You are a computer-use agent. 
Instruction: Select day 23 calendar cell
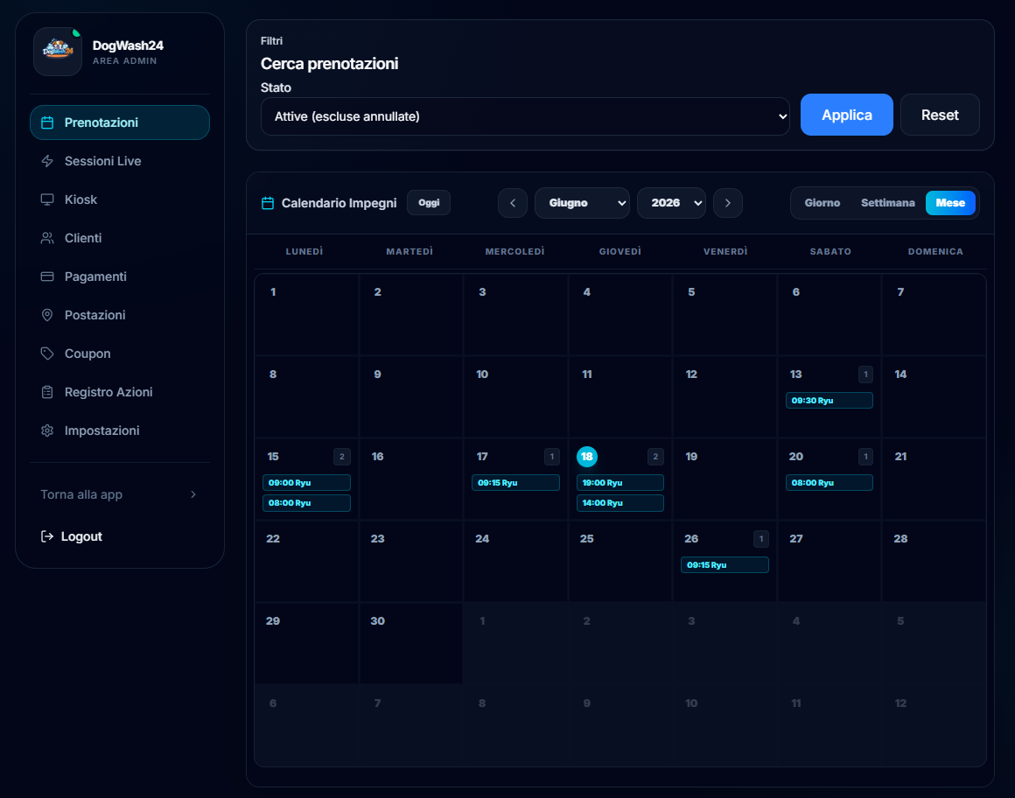(x=411, y=561)
